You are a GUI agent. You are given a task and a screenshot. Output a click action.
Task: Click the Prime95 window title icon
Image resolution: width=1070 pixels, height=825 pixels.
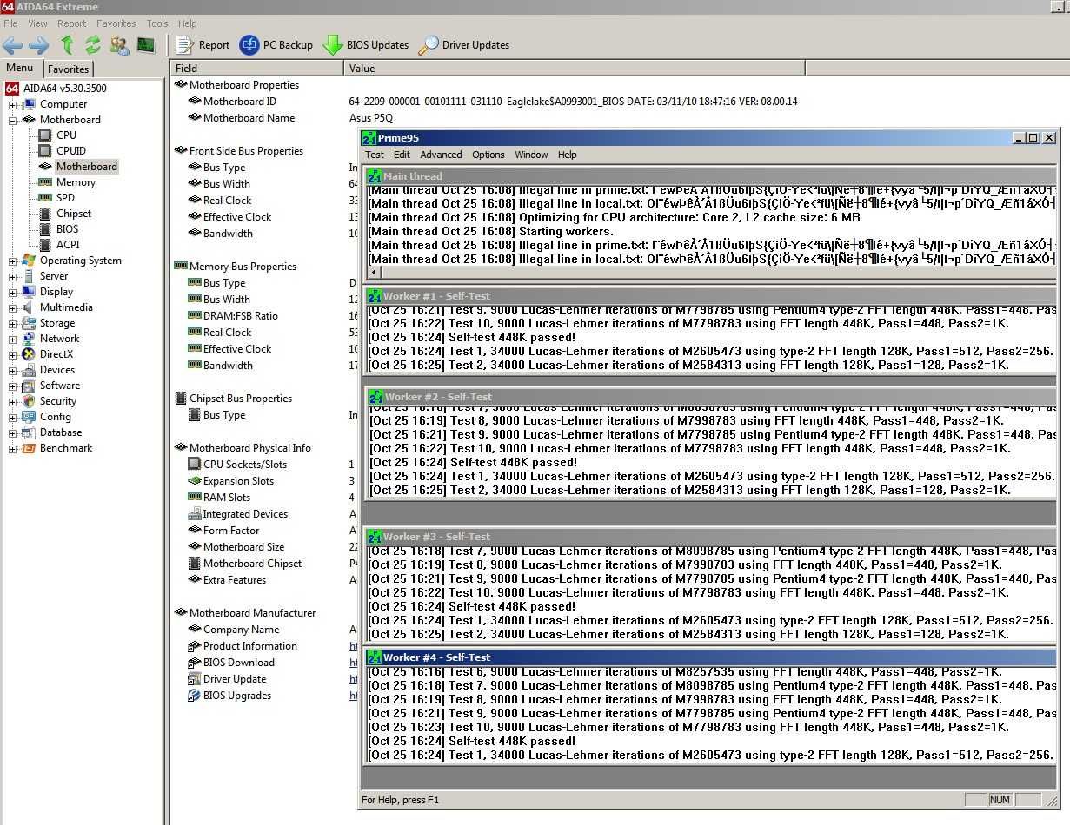click(369, 138)
